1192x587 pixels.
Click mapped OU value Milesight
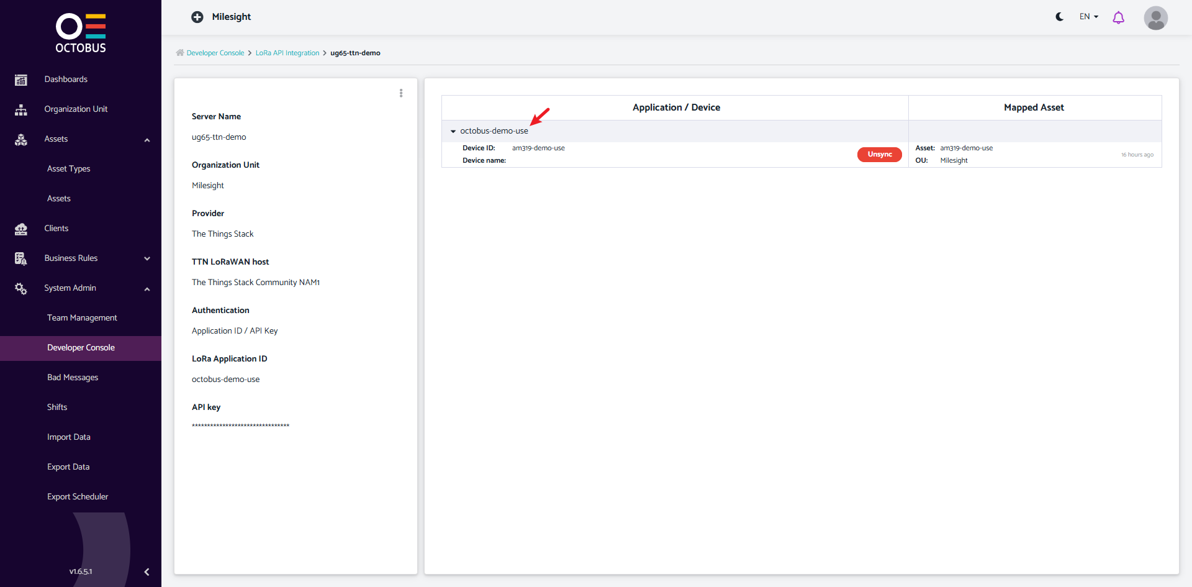pos(954,161)
